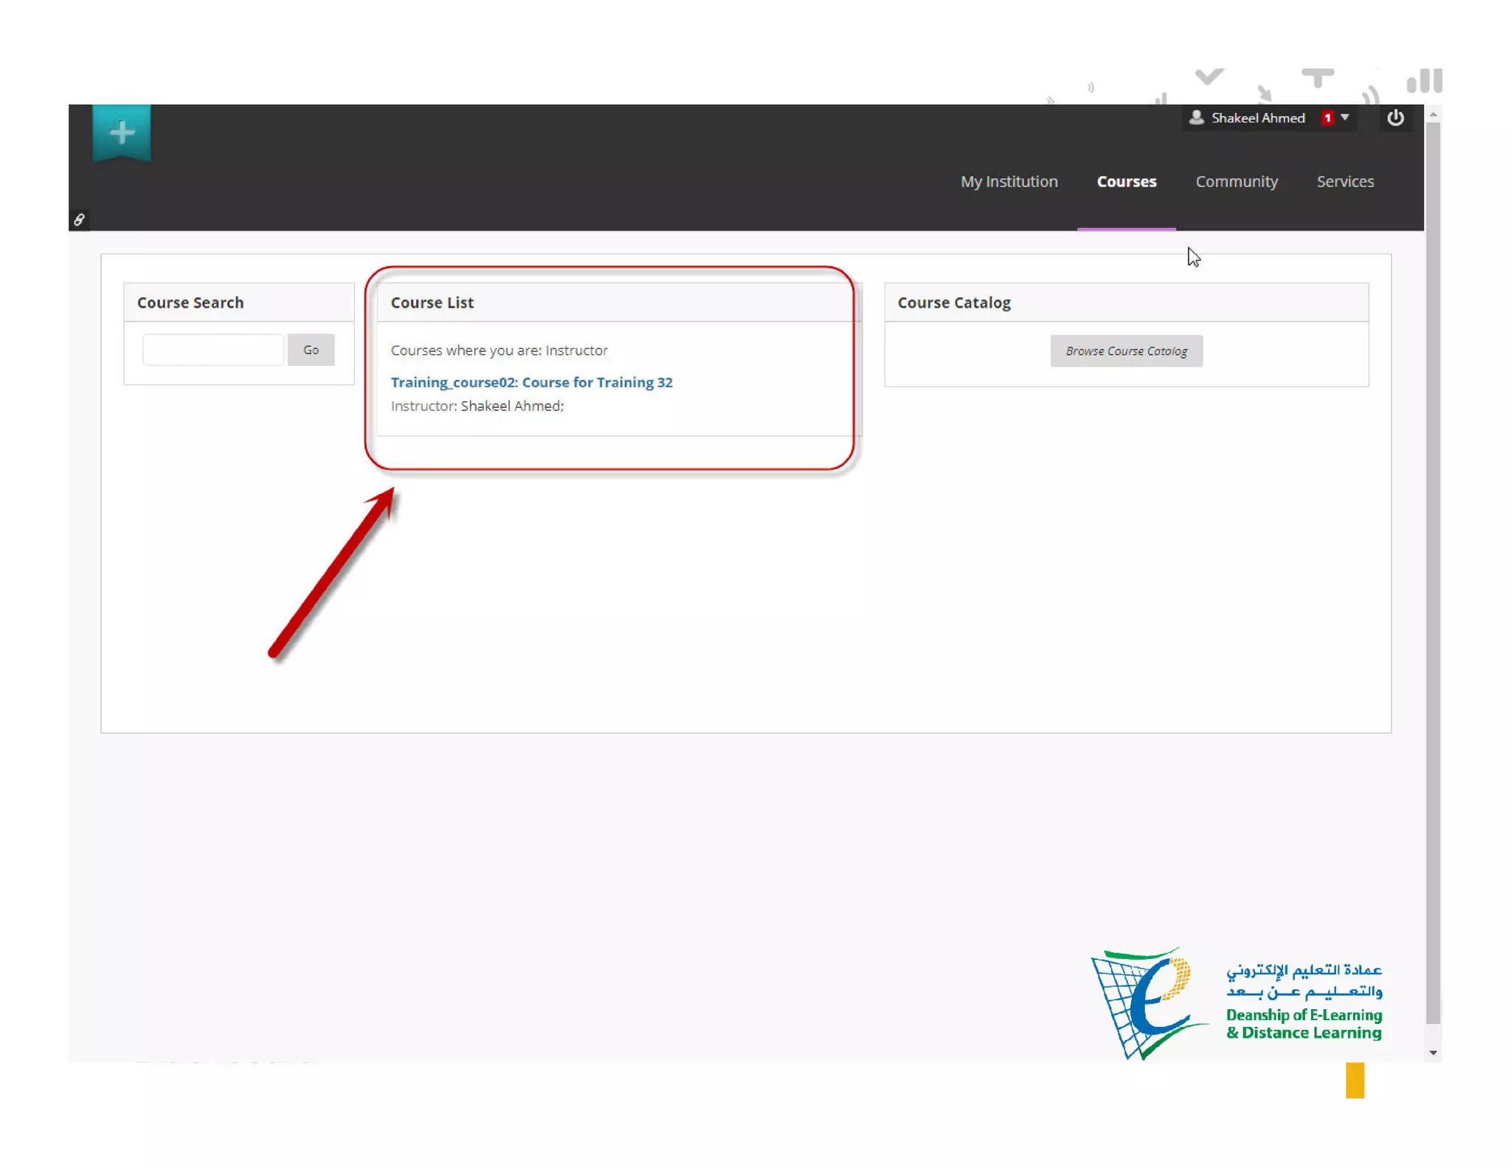Click inside the Course Search text field
1511x1167 pixels.
pyautogui.click(x=212, y=350)
